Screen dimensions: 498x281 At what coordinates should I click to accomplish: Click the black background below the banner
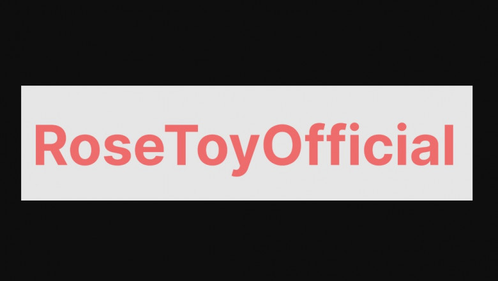coord(249,241)
